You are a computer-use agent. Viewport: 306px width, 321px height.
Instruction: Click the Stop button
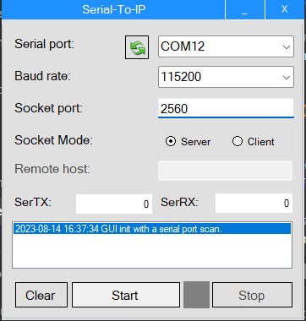pos(252,295)
